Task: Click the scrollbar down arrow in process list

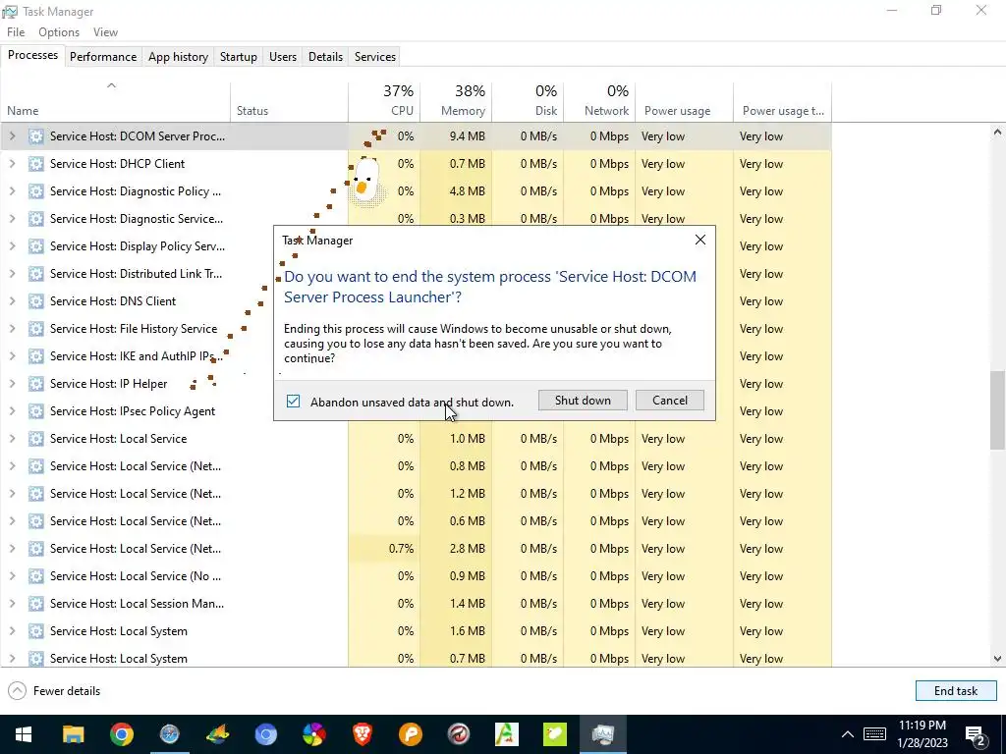Action: [998, 659]
